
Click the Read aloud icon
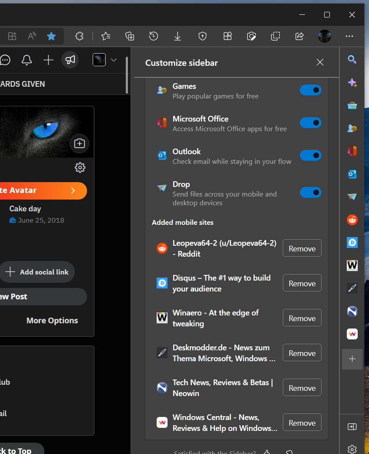tap(32, 36)
